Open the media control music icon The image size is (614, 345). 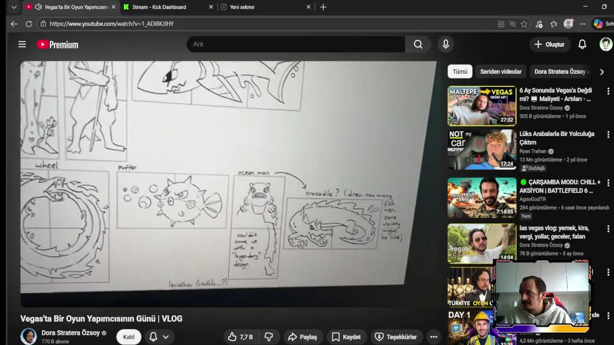pos(539,24)
